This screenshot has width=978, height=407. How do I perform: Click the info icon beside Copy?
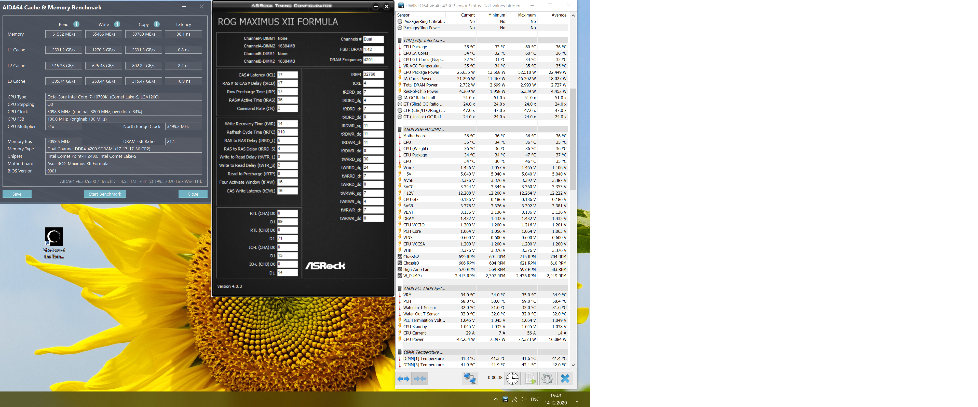coord(156,24)
